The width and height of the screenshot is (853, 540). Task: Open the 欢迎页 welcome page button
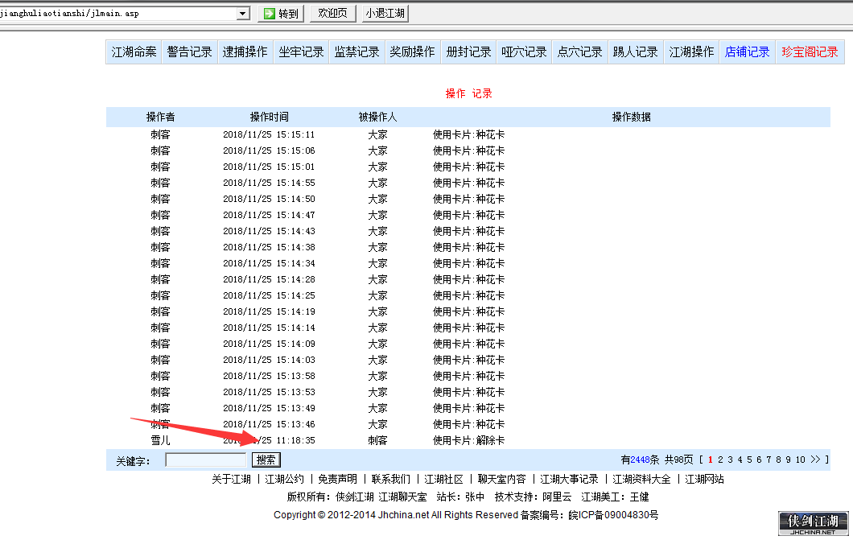click(x=332, y=13)
